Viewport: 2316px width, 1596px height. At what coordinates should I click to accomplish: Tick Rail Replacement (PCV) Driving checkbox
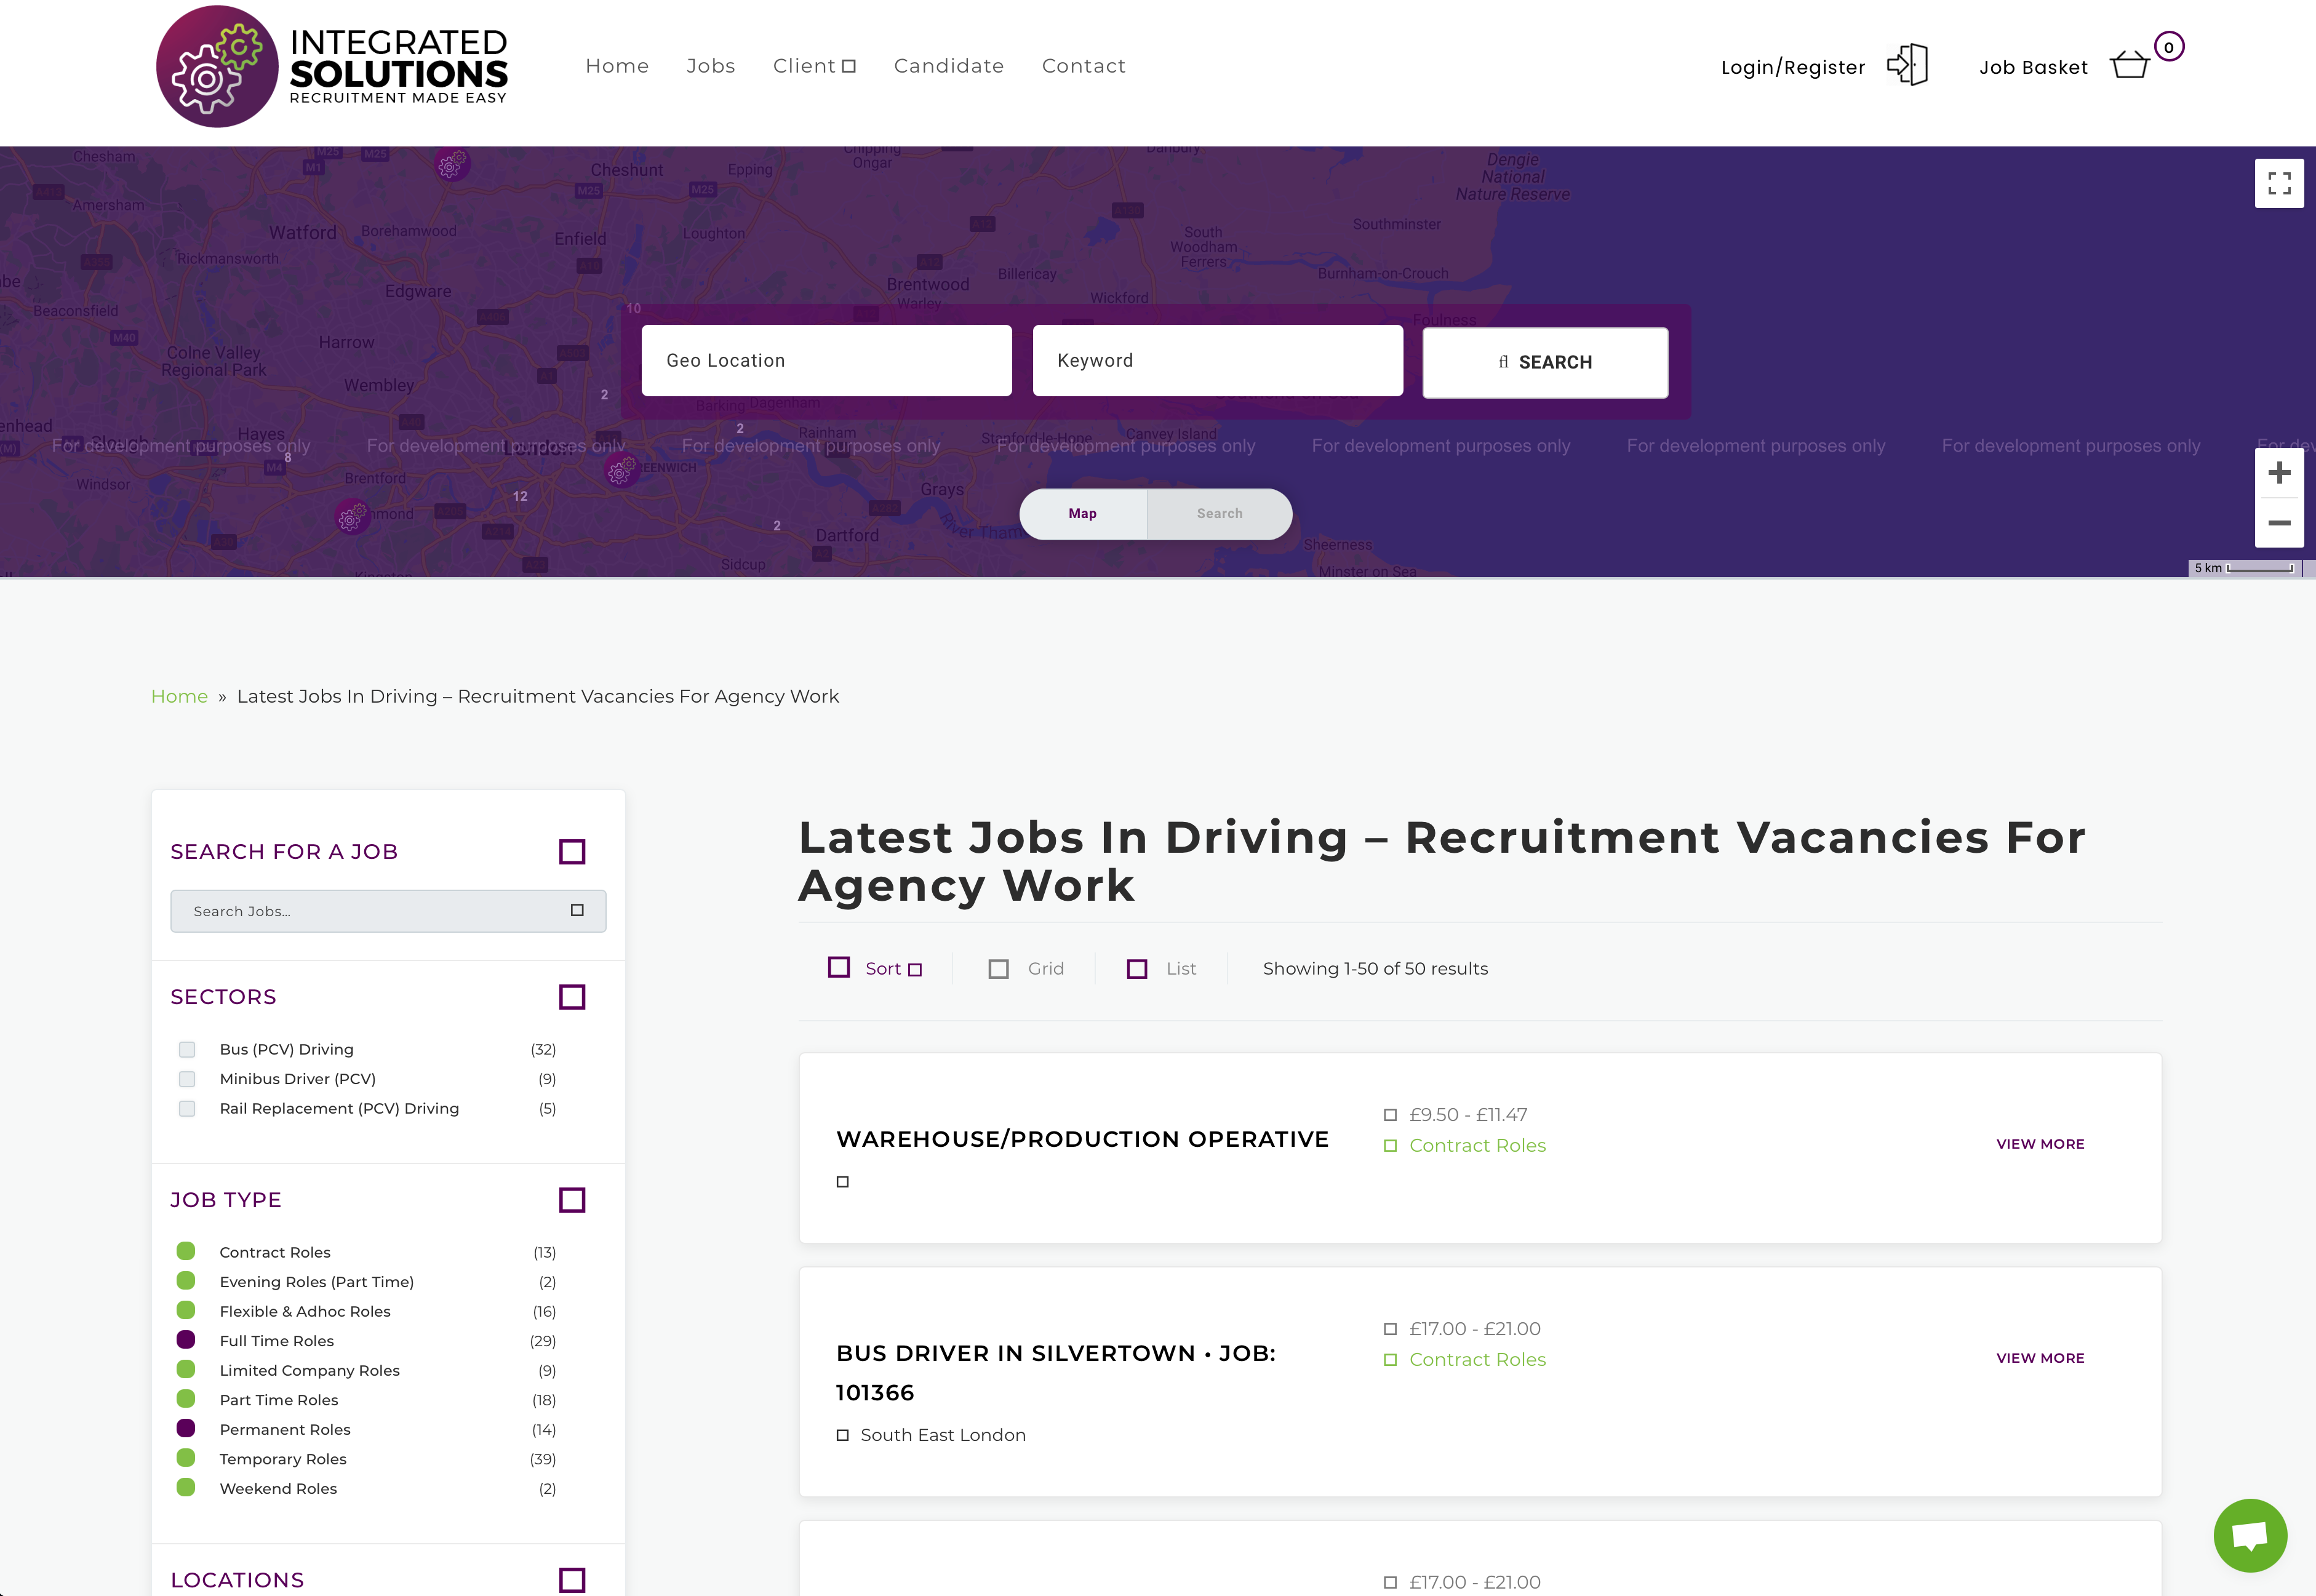(187, 1109)
